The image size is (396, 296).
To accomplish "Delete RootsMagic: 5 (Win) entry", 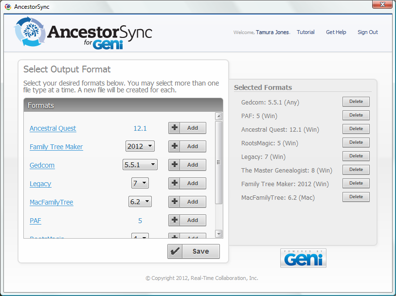I will click(356, 142).
